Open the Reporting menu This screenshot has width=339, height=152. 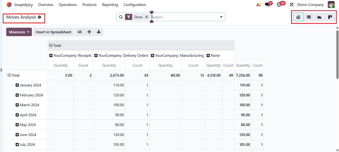pyautogui.click(x=110, y=5)
